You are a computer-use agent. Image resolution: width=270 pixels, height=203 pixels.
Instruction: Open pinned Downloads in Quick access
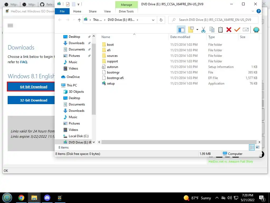point(76,43)
